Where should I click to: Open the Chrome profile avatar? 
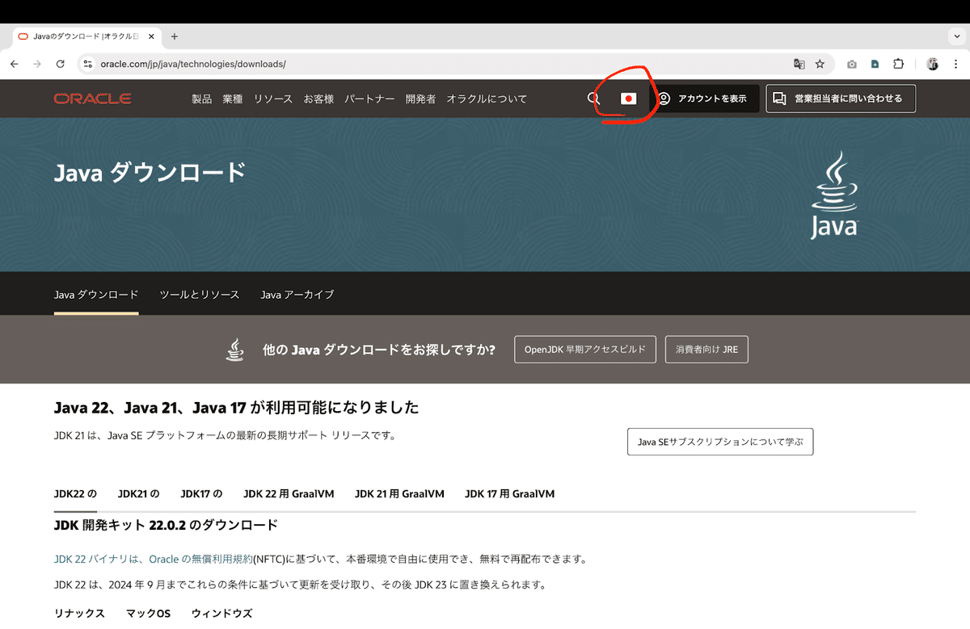tap(932, 64)
